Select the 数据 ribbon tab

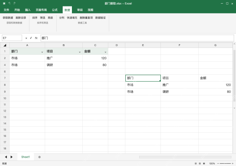[67, 10]
